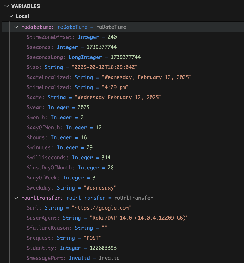244x263 pixels.
Task: Select the rourltransfer: roUrlTransfer row
Action: (123, 198)
